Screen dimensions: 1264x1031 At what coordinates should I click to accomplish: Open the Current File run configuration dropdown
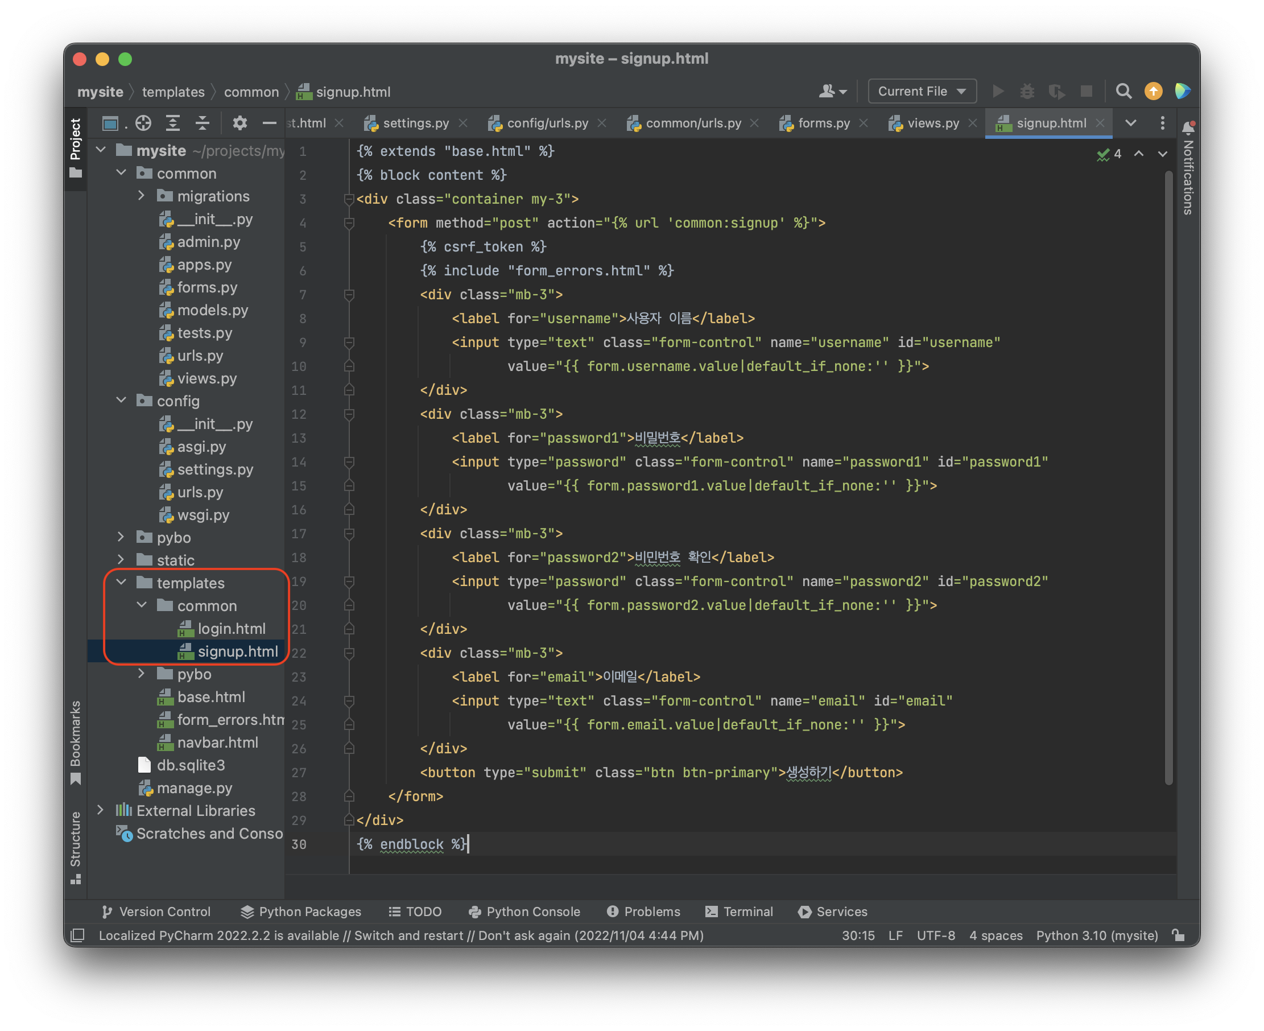922,92
